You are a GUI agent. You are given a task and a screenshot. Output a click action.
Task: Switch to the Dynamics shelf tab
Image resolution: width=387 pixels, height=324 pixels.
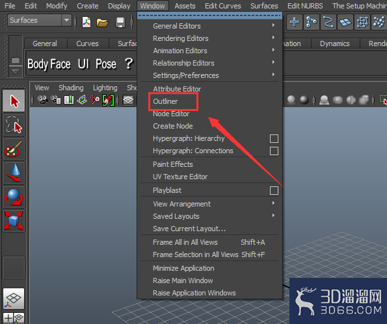pos(335,44)
